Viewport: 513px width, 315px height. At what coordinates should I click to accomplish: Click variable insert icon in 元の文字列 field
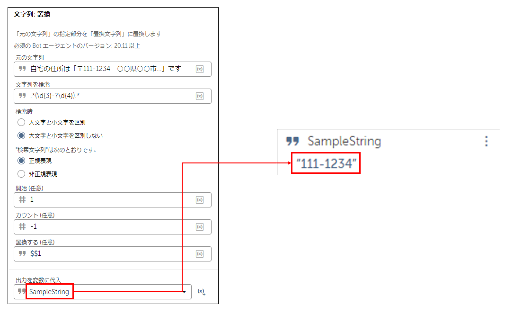point(200,69)
